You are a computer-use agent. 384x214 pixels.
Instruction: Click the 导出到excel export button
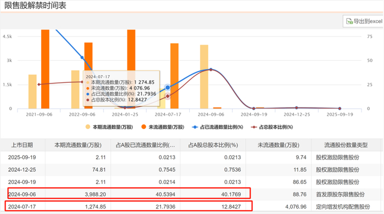coord(363,21)
